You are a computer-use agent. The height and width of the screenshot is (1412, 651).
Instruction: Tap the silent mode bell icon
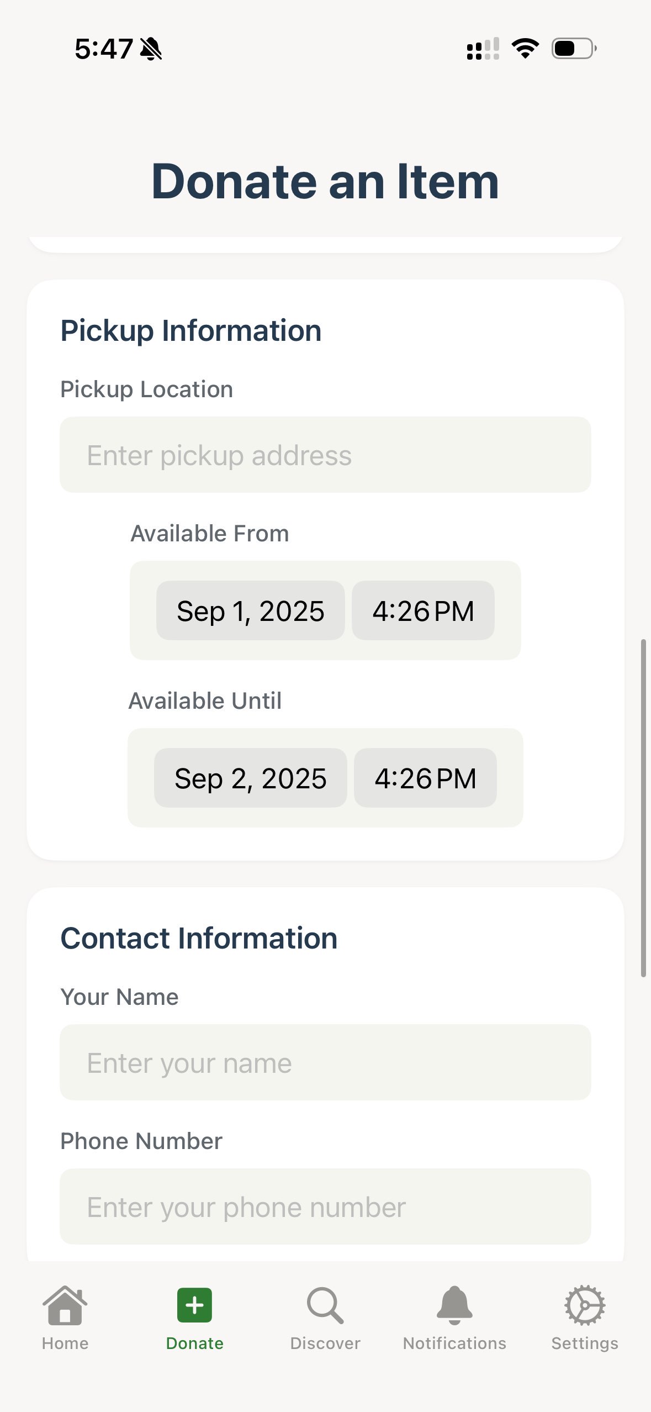151,49
